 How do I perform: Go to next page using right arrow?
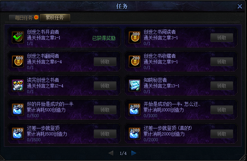[134, 153]
